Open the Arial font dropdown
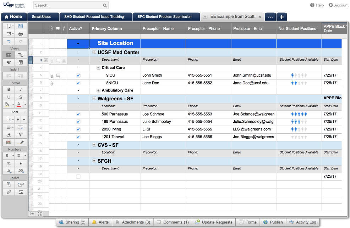 click(15, 112)
